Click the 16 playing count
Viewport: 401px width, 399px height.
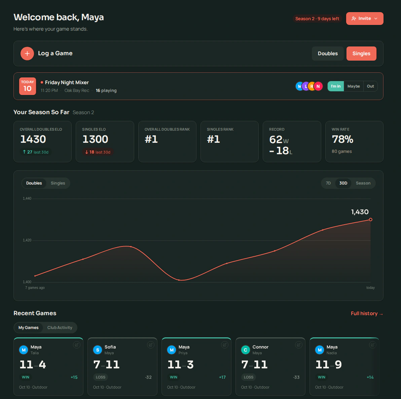click(x=106, y=91)
